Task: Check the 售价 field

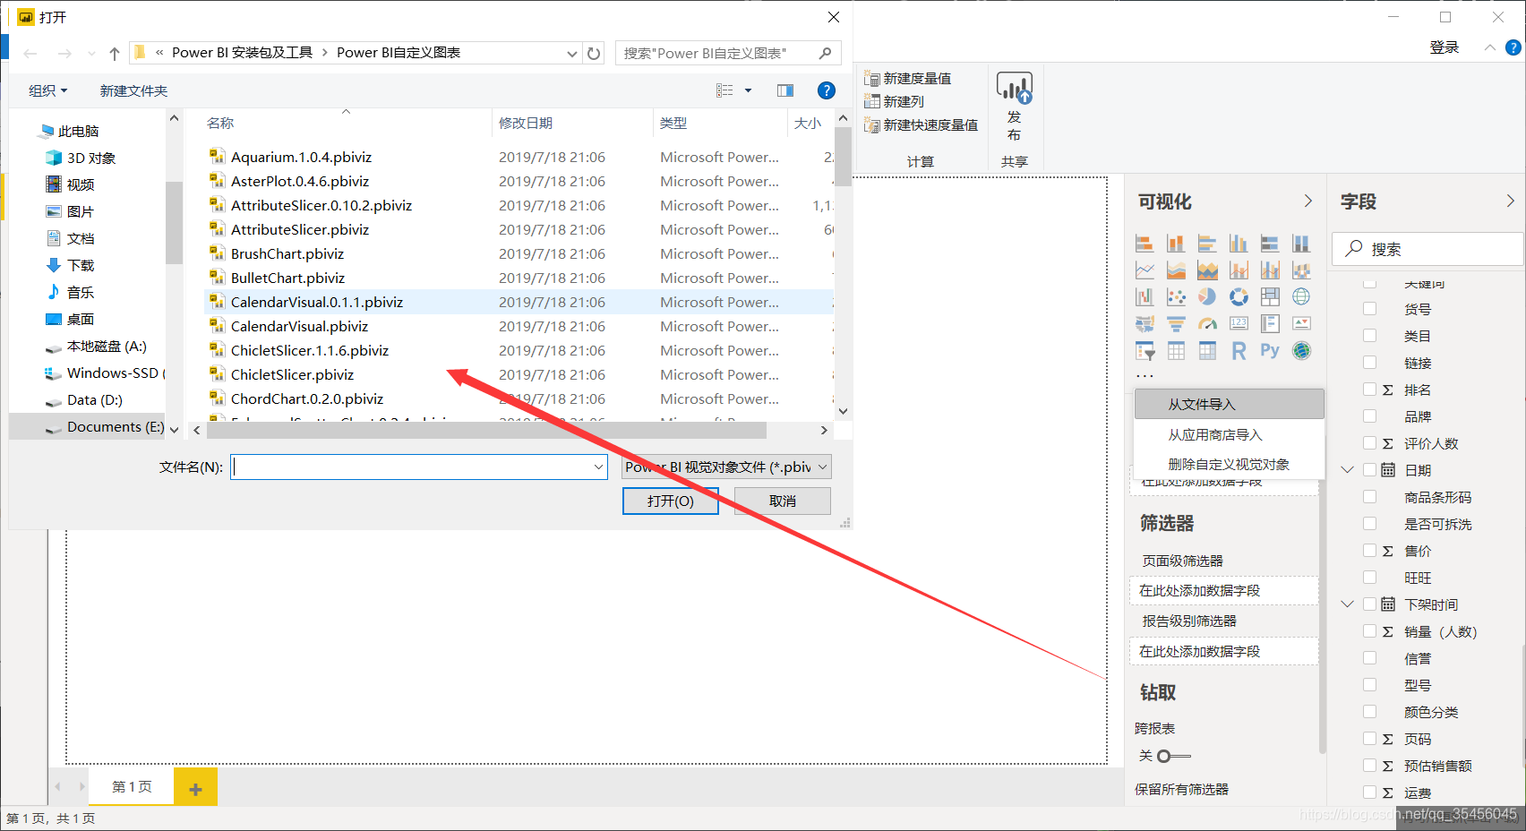Action: [x=1369, y=551]
